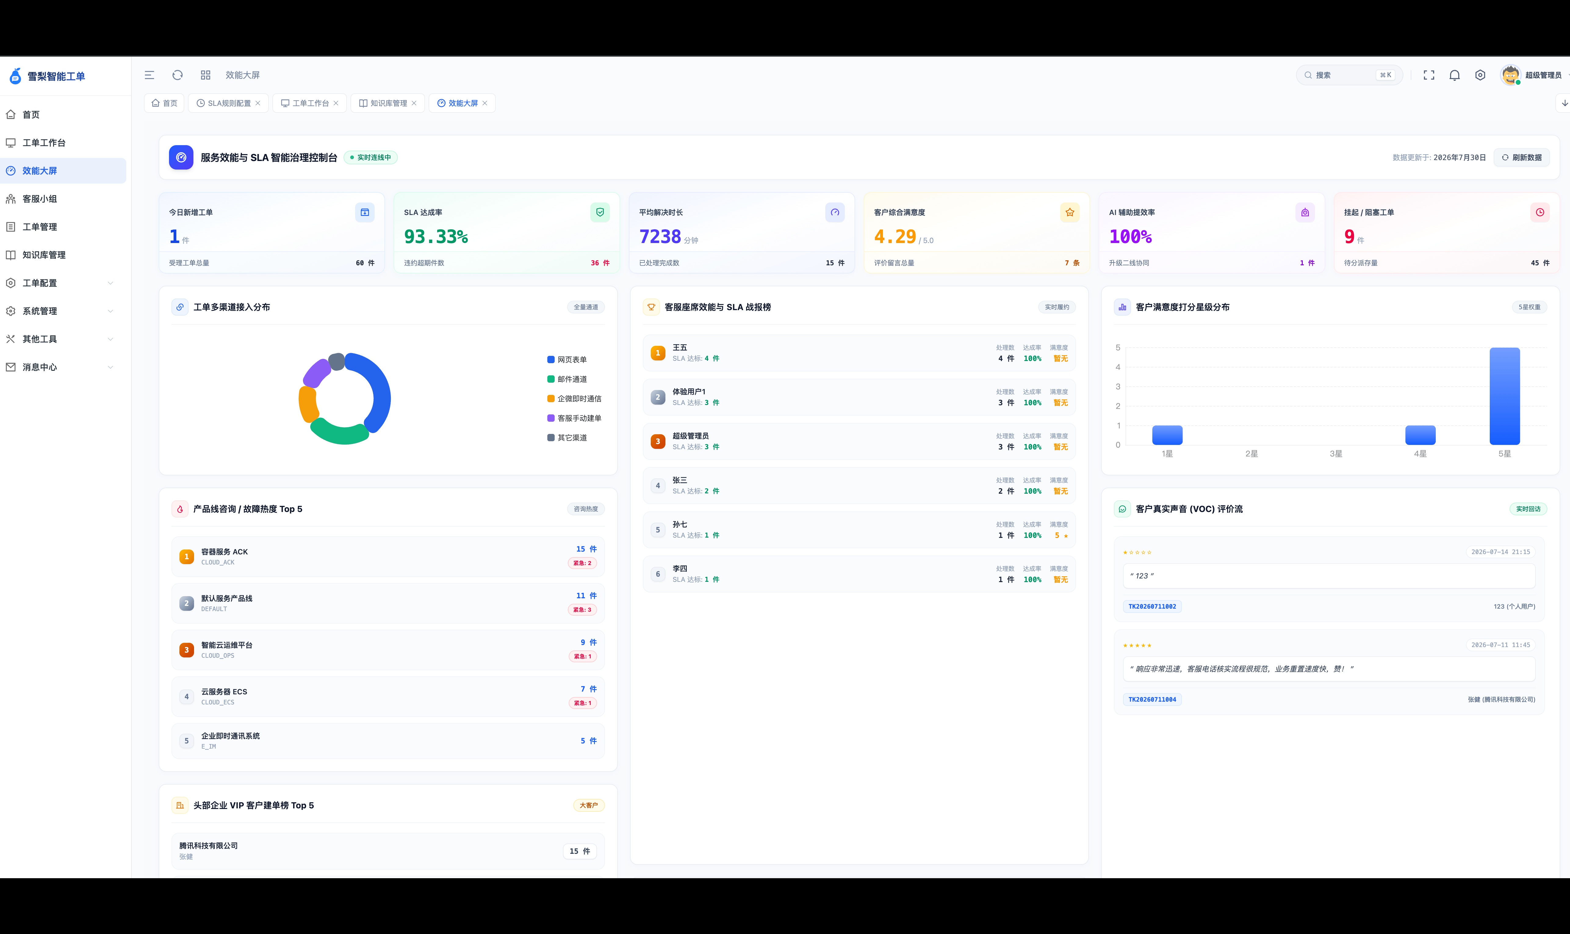1570x934 pixels.
Task: Toggle 客服手动建单 series in the channel legend
Action: (x=574, y=419)
